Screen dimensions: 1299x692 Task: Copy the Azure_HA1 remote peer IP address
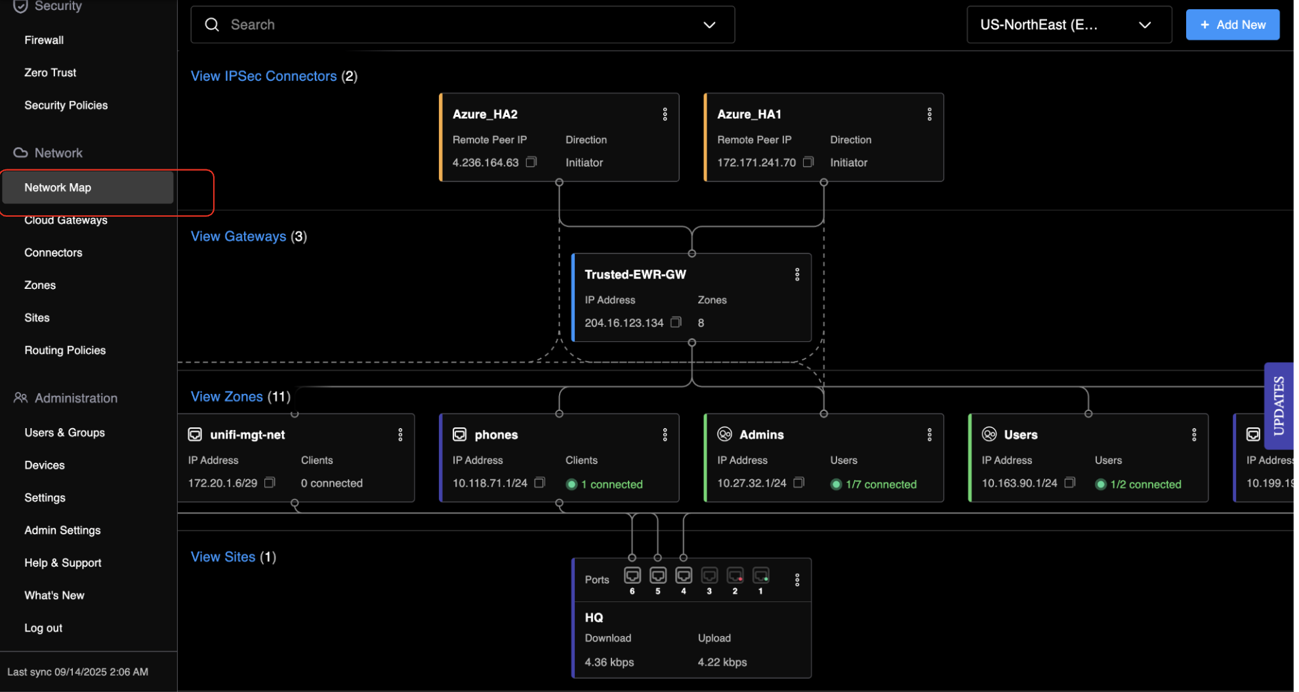coord(808,162)
